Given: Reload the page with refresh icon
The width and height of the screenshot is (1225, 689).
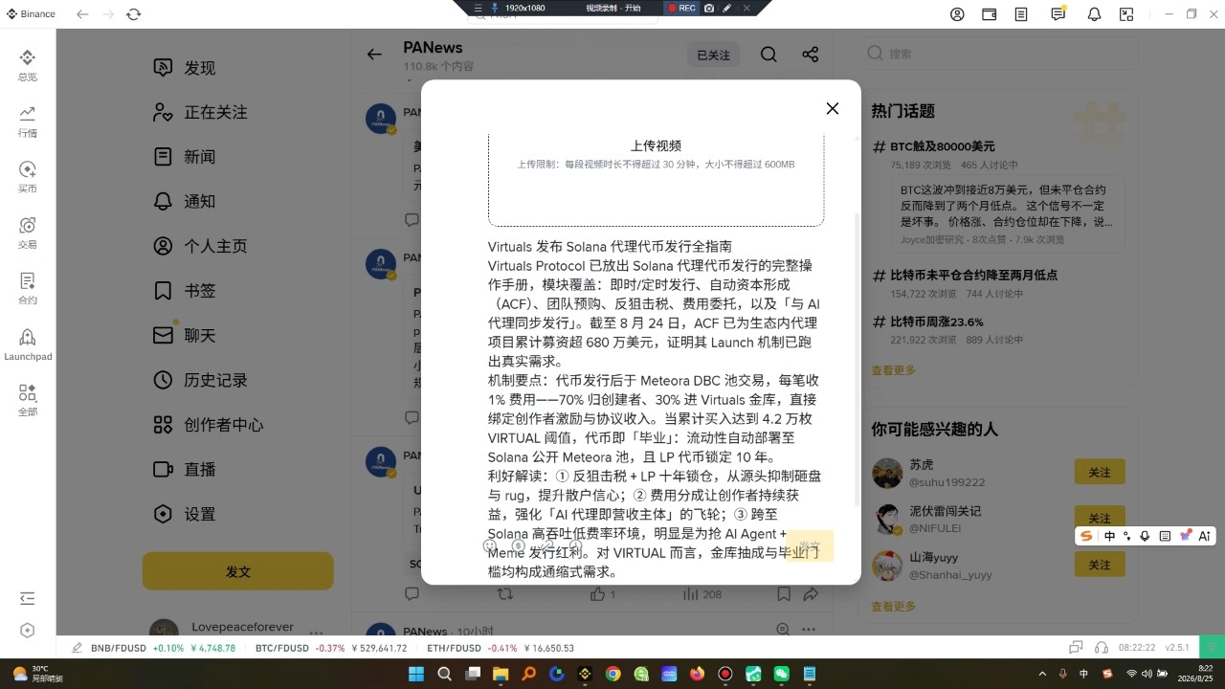Looking at the screenshot, I should point(133,14).
